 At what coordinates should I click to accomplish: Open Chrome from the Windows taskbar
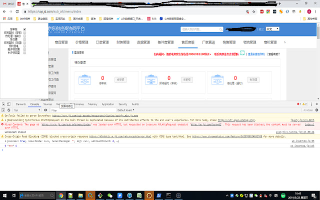(x=61, y=195)
